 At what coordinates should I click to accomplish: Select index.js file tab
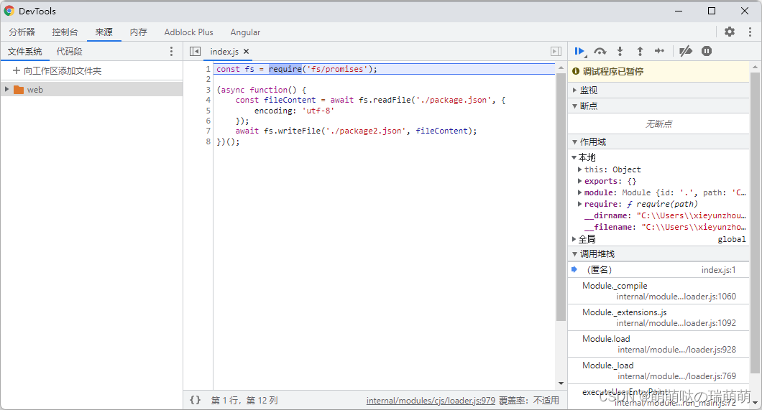pyautogui.click(x=224, y=52)
